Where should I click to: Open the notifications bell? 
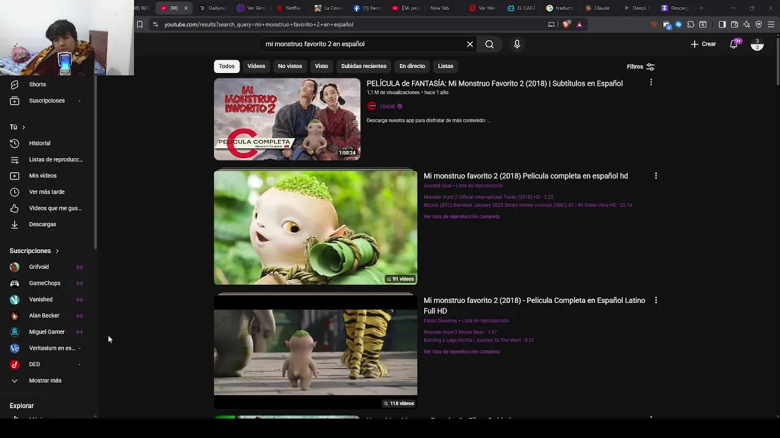[734, 44]
